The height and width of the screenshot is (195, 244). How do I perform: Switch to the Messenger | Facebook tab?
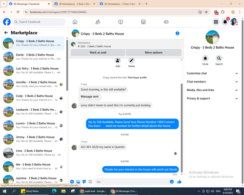(x=29, y=4)
